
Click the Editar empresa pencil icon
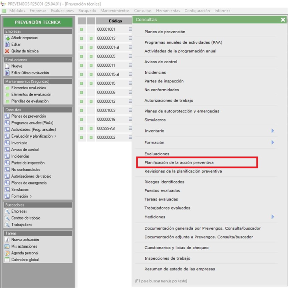[7, 44]
